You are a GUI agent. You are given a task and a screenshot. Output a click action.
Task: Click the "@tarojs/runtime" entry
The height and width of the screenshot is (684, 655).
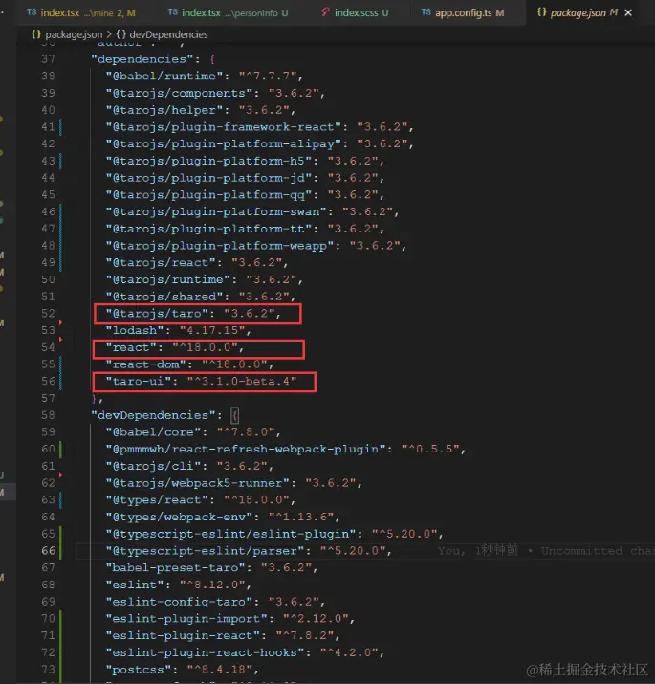204,279
